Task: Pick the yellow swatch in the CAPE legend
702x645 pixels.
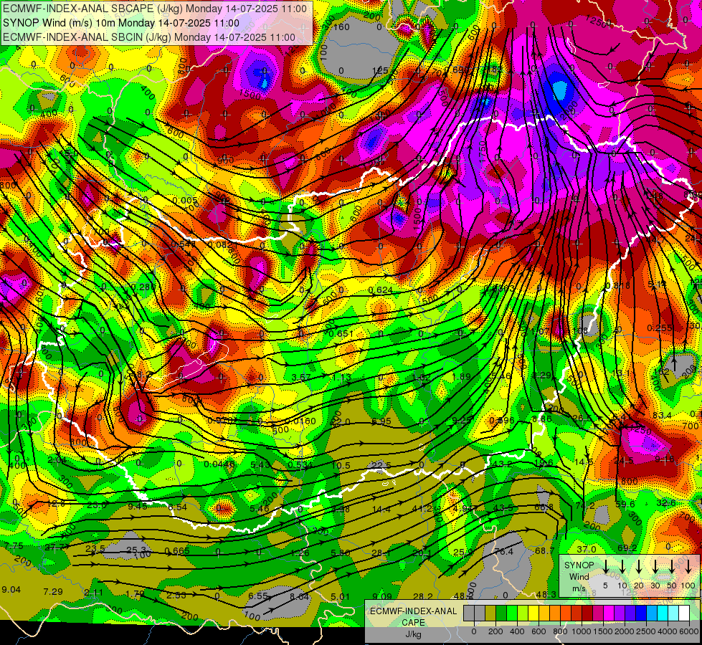Action: point(533,613)
